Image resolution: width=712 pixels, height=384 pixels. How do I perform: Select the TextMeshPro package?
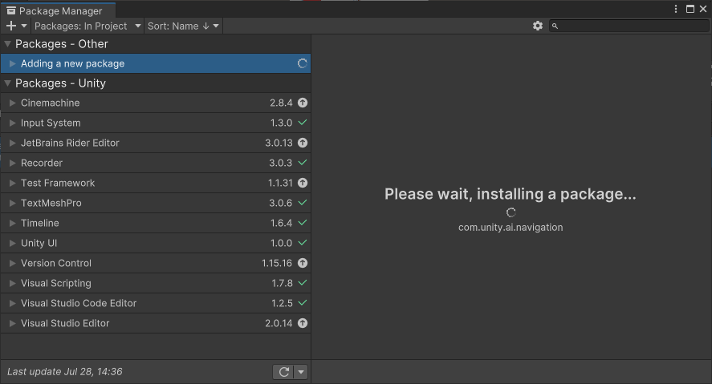(x=156, y=203)
